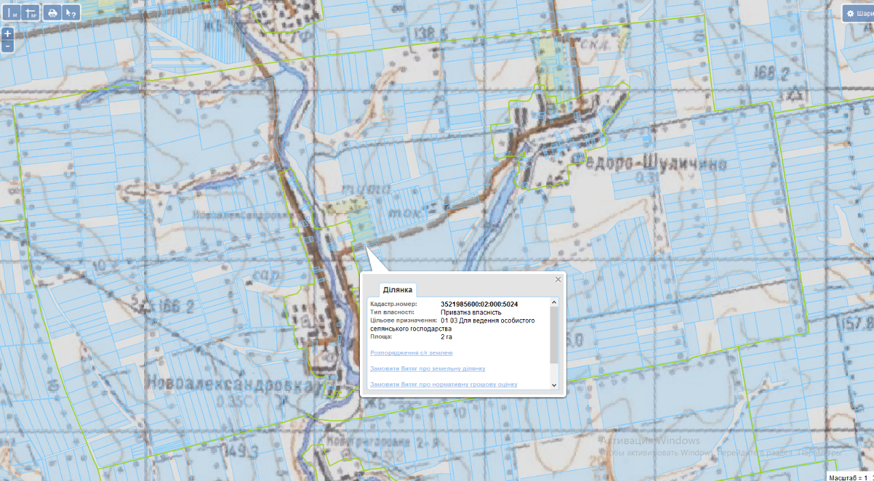Select the area measurement tool
The width and height of the screenshot is (874, 481).
(x=31, y=13)
